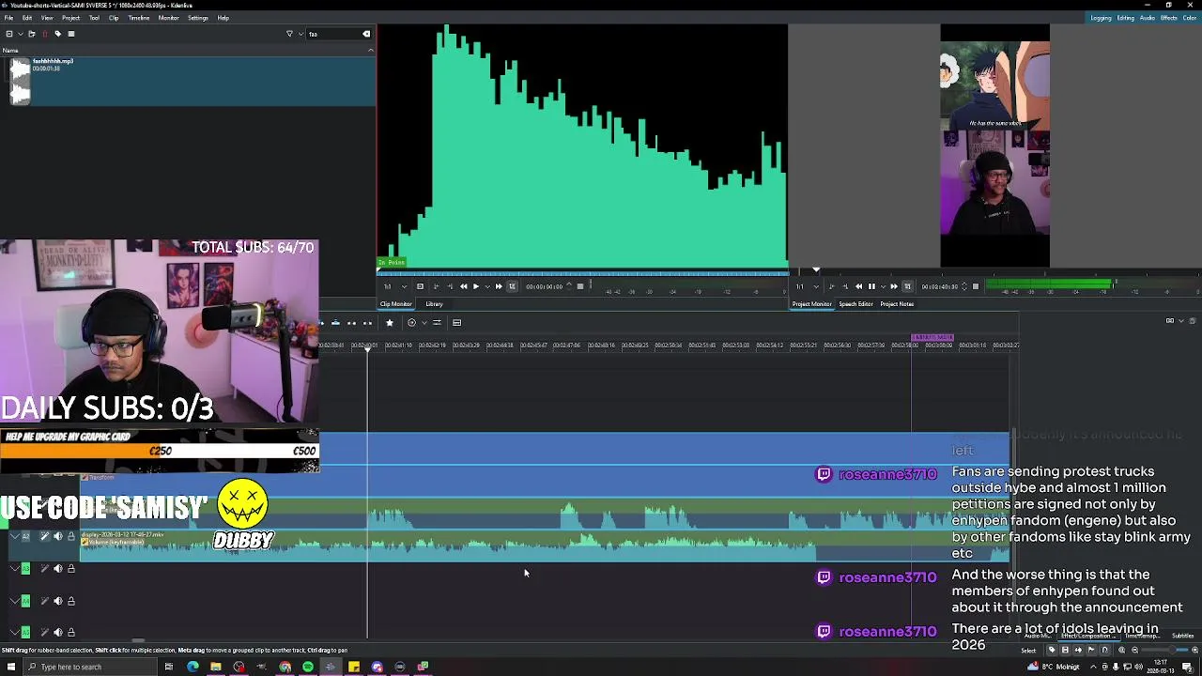
Task: Switch to the Logging workspace layout
Action: (x=1101, y=18)
